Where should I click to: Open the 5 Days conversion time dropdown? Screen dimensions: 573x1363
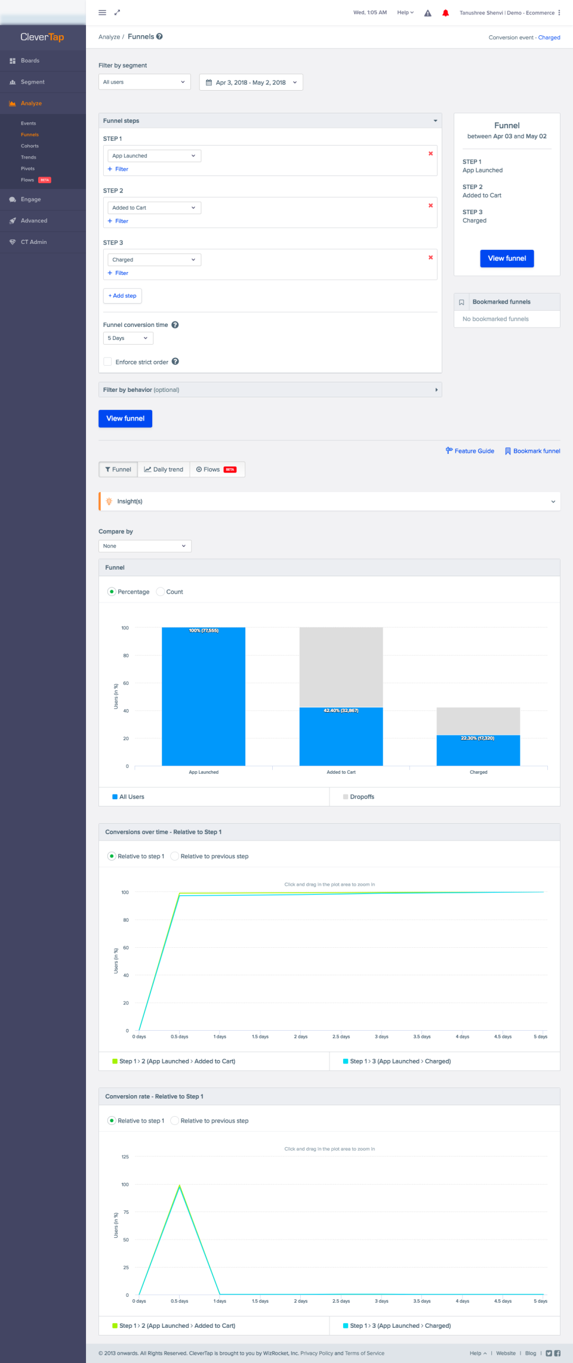tap(128, 338)
